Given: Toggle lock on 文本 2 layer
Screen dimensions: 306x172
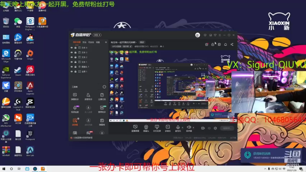Looking at the screenshot, I should [75, 57].
